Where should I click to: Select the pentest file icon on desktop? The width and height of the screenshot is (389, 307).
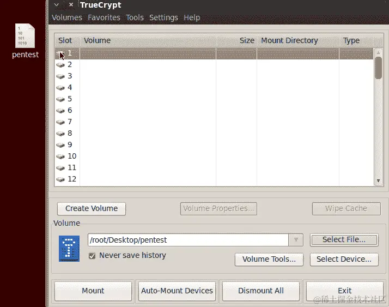[x=25, y=35]
